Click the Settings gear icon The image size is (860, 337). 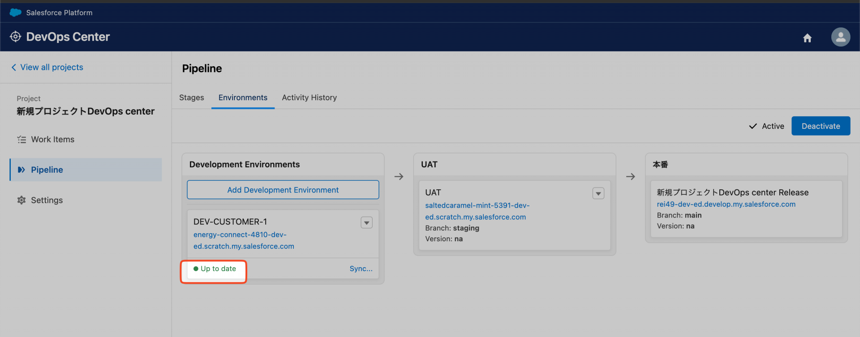21,200
